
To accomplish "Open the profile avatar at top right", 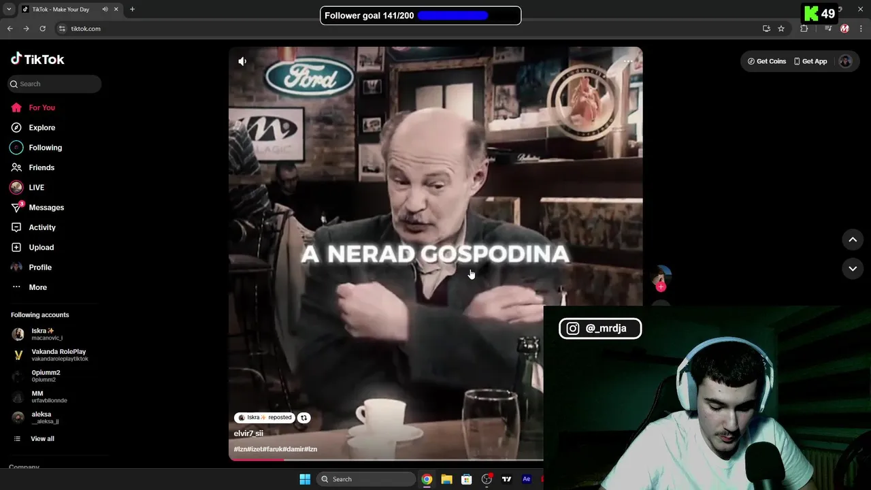I will pyautogui.click(x=845, y=61).
